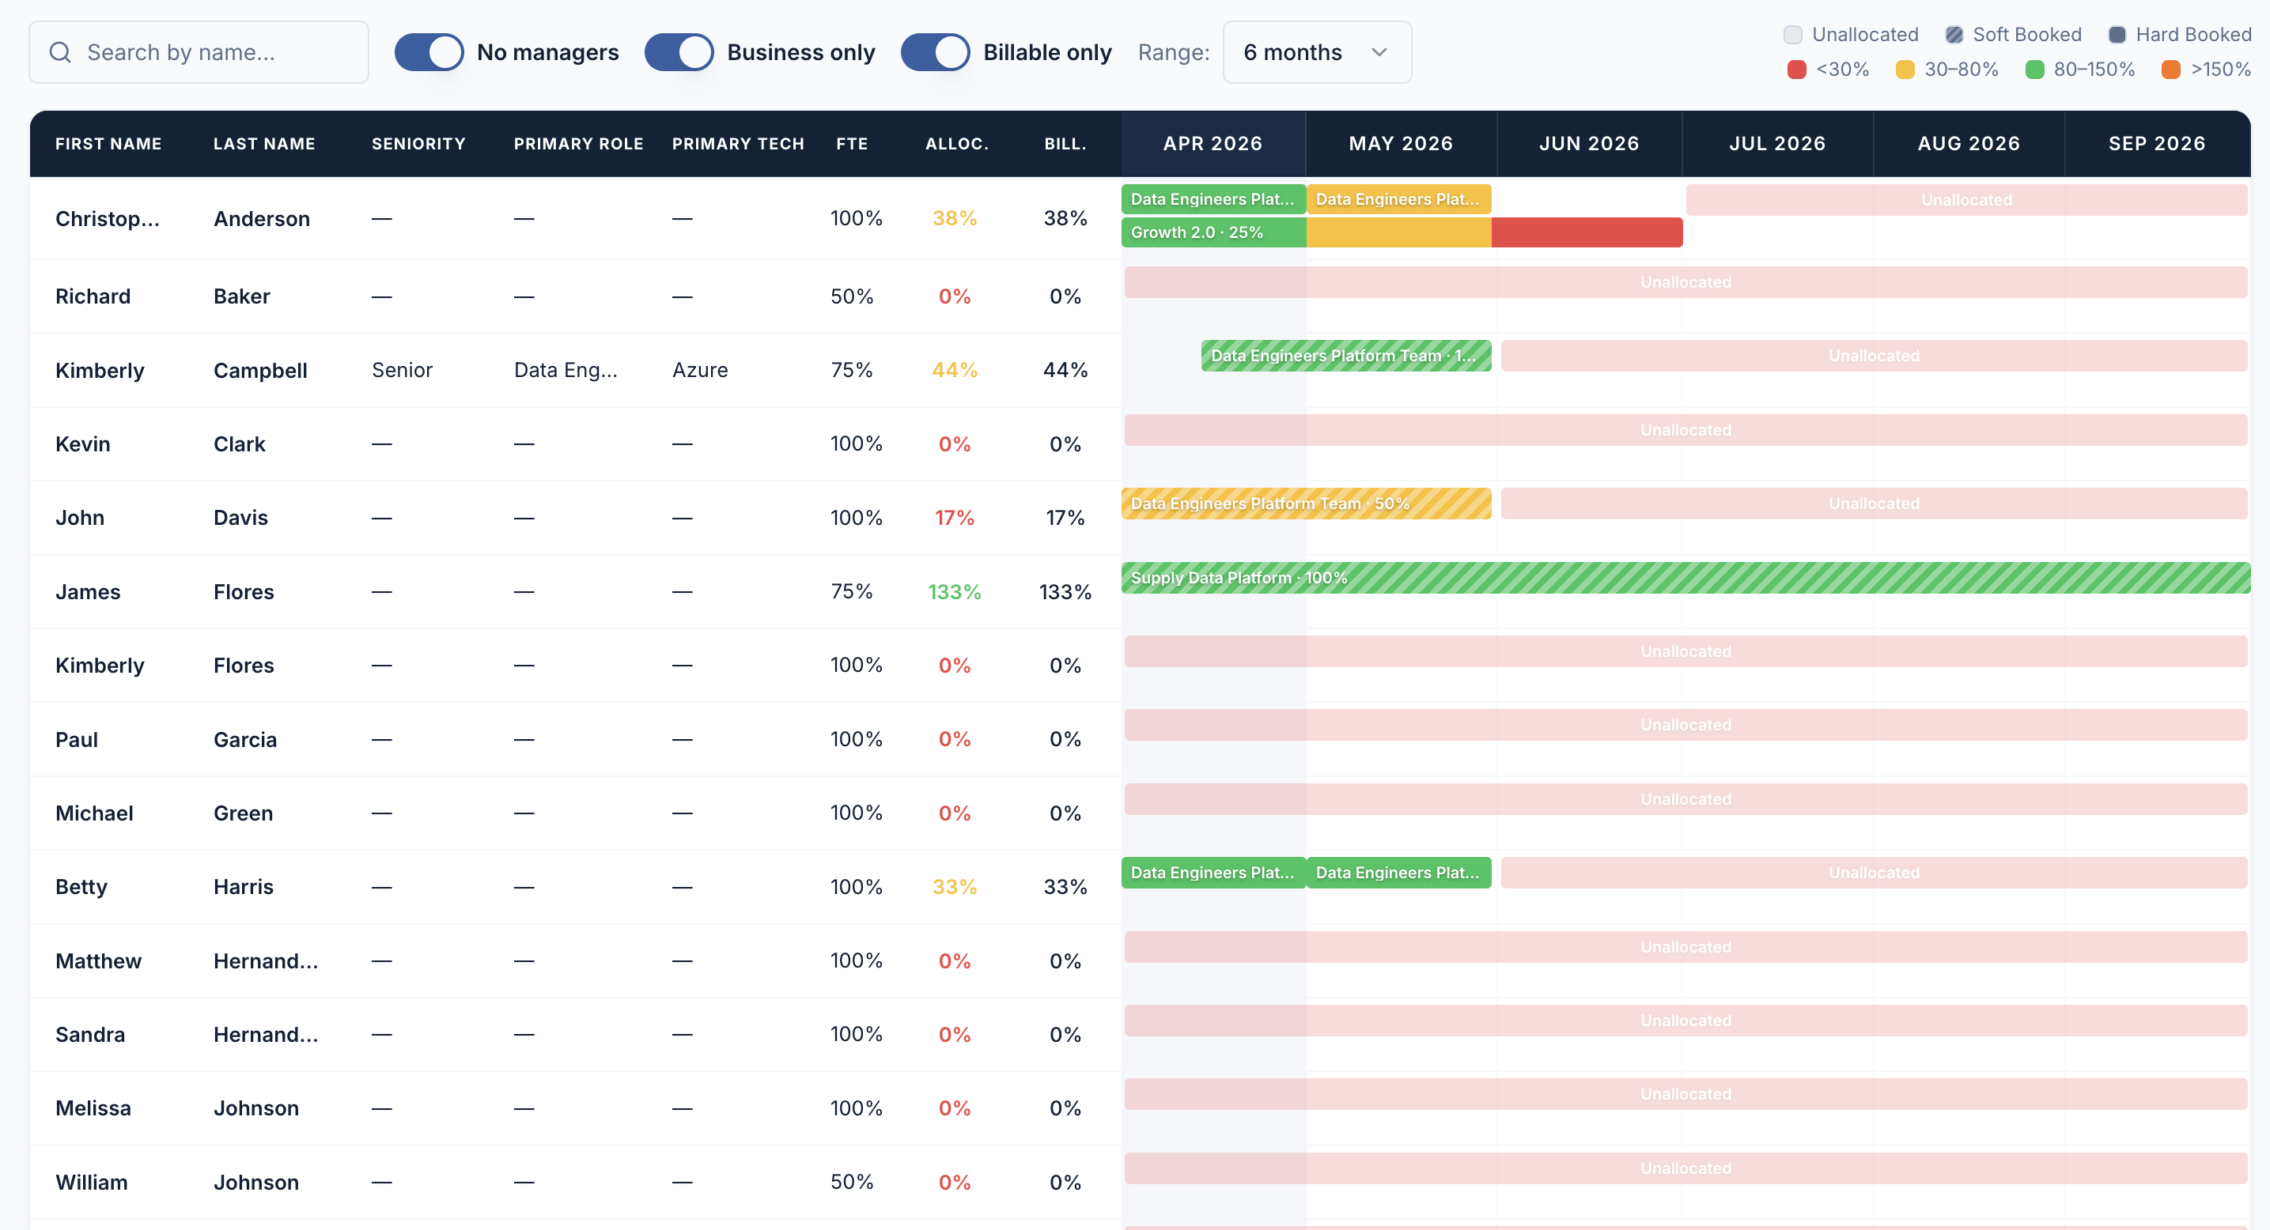Click first name Sandra
2270x1230 pixels.
(90, 1035)
